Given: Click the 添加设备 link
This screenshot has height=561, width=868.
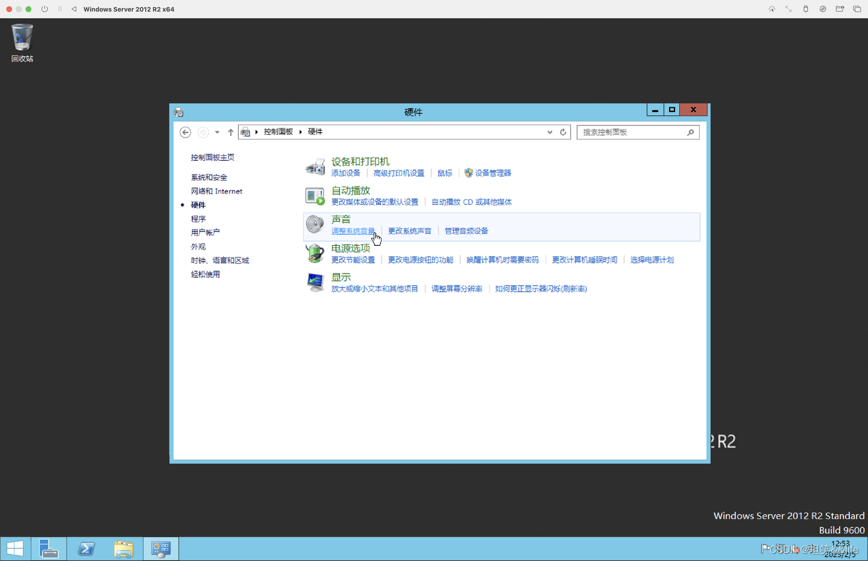Looking at the screenshot, I should (346, 173).
